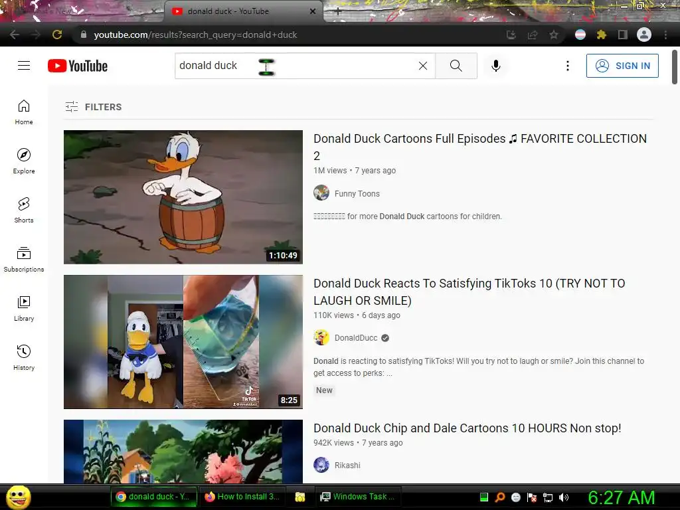
Task: Expand the FILTERS options
Action: pyautogui.click(x=93, y=107)
